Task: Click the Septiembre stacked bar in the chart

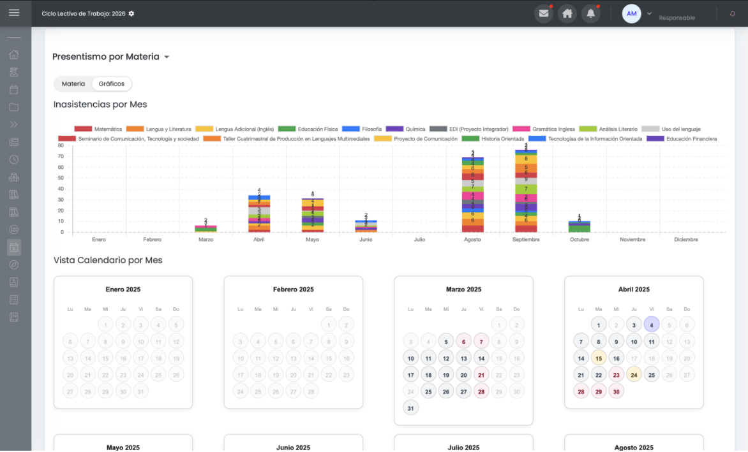Action: pyautogui.click(x=526, y=191)
